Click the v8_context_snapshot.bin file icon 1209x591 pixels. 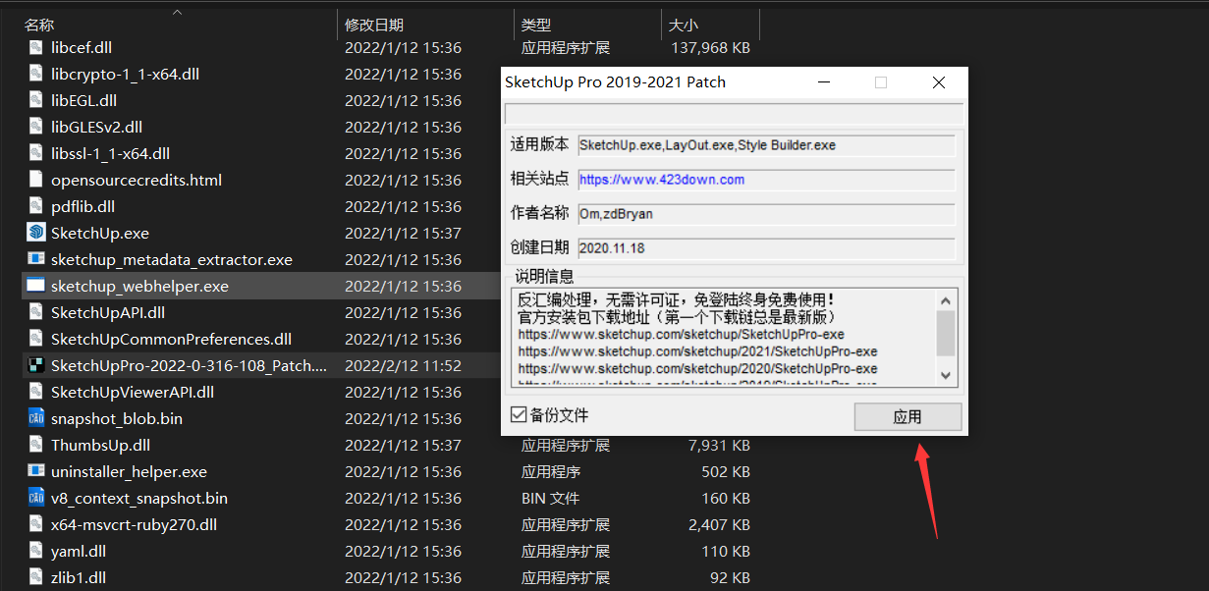point(35,498)
